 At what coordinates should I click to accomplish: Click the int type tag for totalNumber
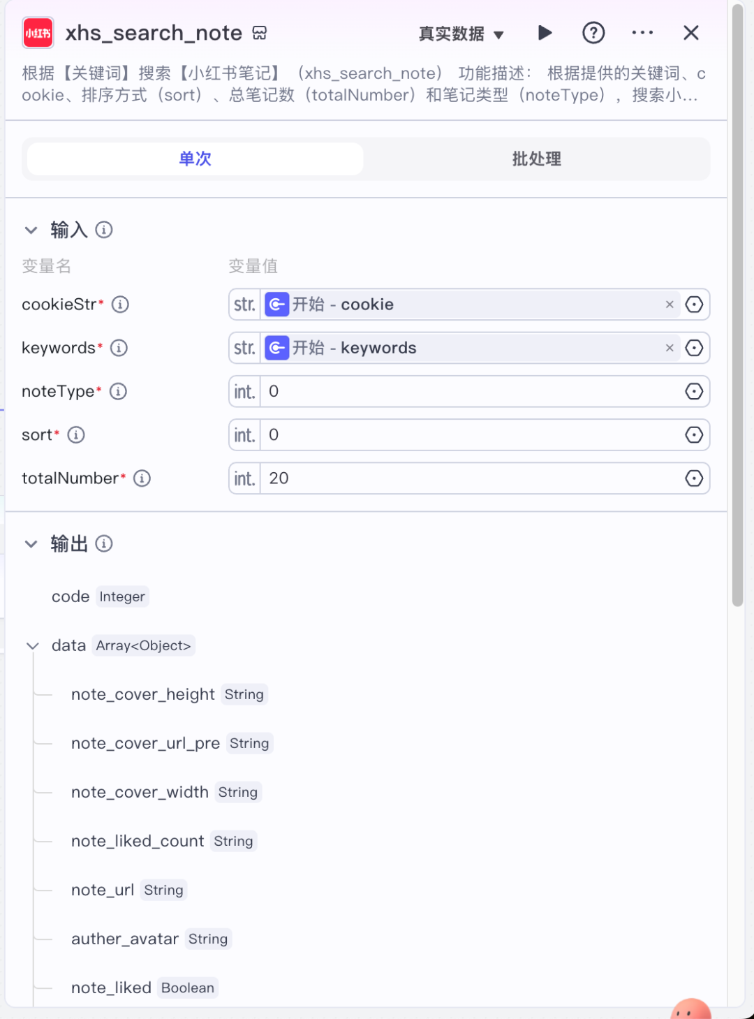(244, 478)
